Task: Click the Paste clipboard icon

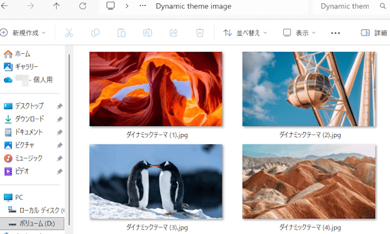Action: click(x=122, y=32)
